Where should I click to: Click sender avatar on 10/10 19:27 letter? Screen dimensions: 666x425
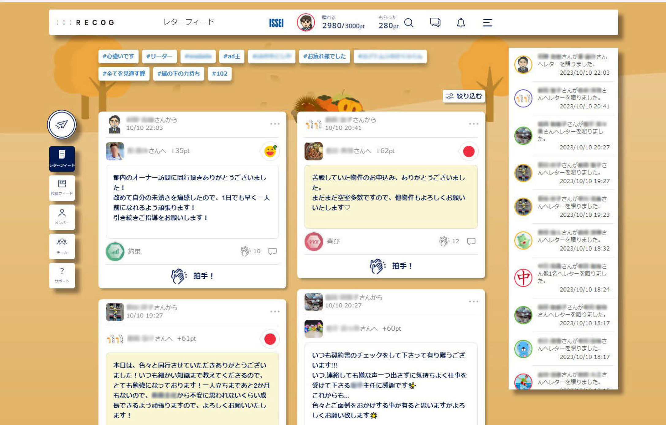point(115,312)
